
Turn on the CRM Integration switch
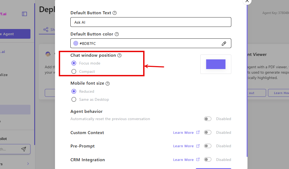[208, 159]
